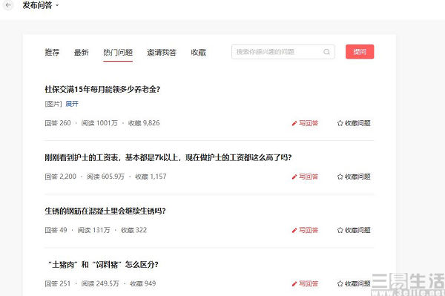This screenshot has height=296, width=445.
Task: Write an answer for the 土猪肉 question
Action: (305, 283)
